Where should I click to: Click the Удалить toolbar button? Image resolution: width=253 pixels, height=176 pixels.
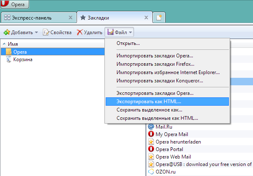89,32
